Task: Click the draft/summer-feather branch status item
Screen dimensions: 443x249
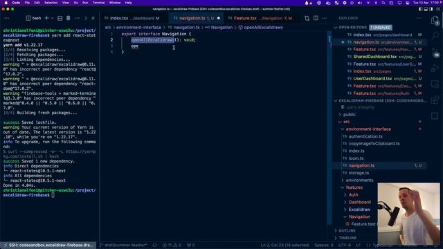Action: click(x=123, y=245)
